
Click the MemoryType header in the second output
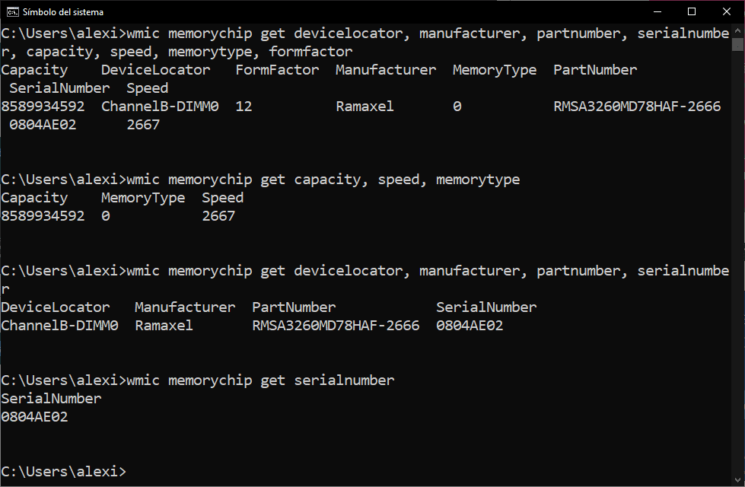[143, 198]
